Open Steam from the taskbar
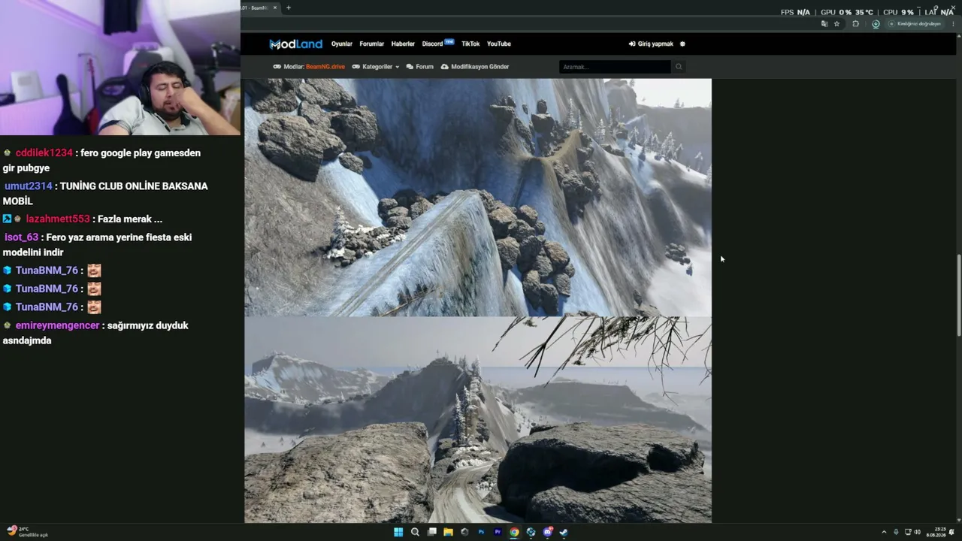Screen dimensions: 962x541 pos(564,532)
